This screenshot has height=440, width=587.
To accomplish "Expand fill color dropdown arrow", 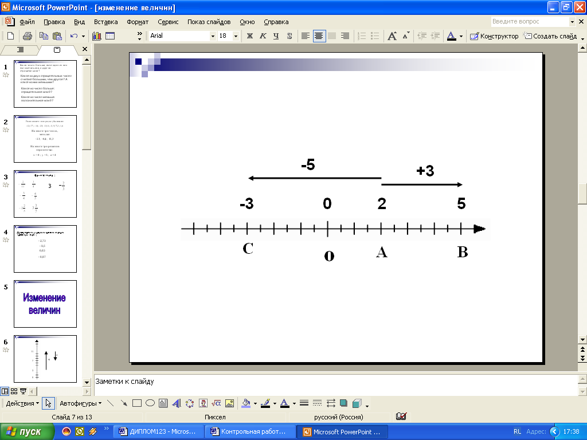I will pos(255,403).
